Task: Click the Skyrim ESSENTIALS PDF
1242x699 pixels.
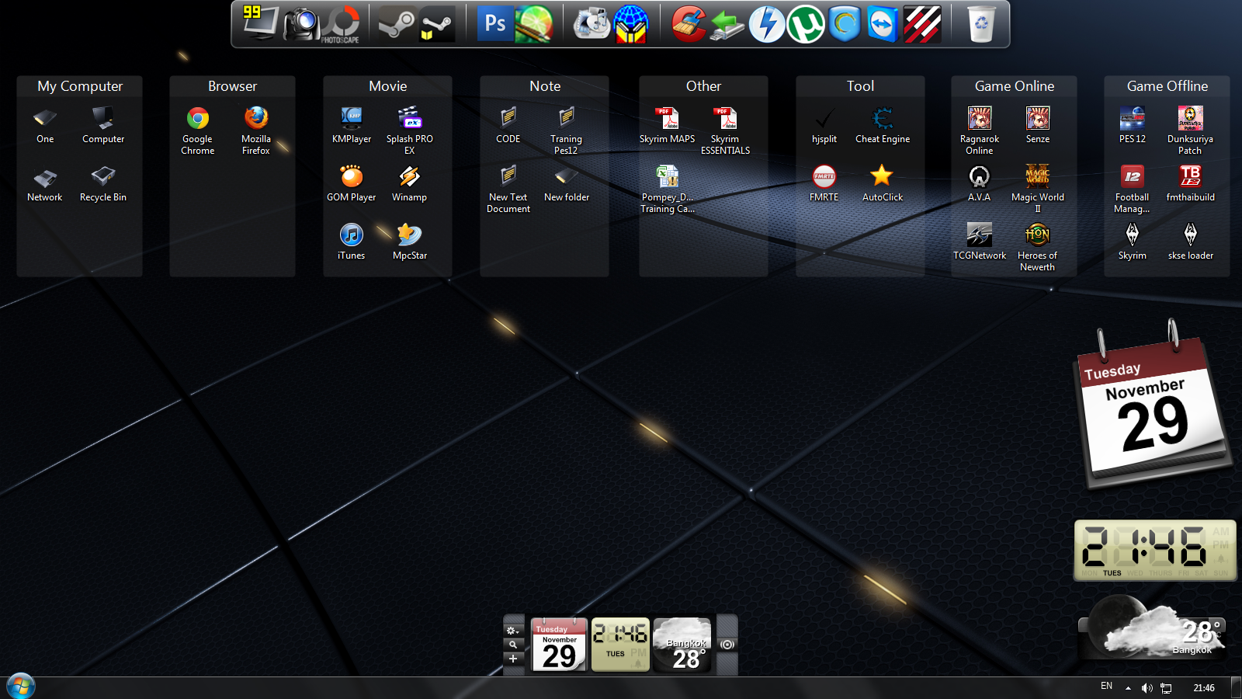Action: [726, 130]
